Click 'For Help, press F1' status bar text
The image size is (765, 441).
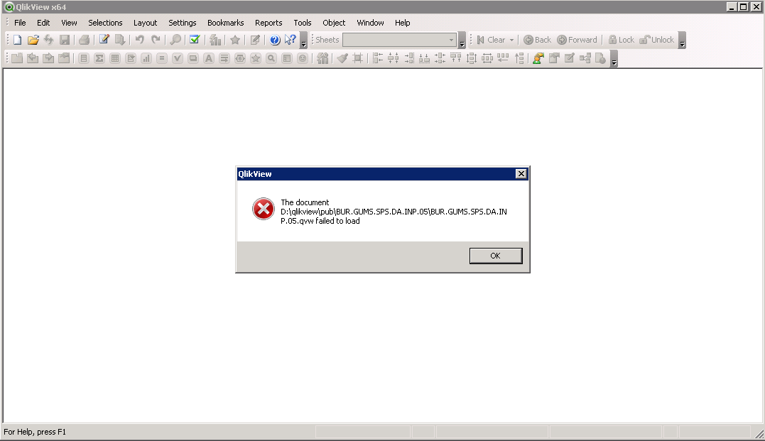35,432
